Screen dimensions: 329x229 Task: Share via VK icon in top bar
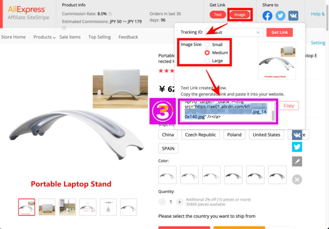[x=293, y=16]
